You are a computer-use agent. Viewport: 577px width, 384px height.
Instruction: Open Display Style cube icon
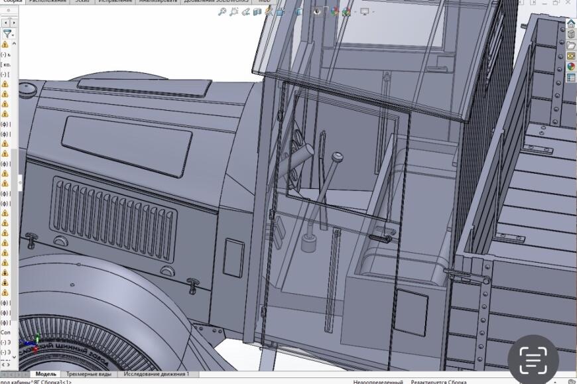(x=299, y=12)
